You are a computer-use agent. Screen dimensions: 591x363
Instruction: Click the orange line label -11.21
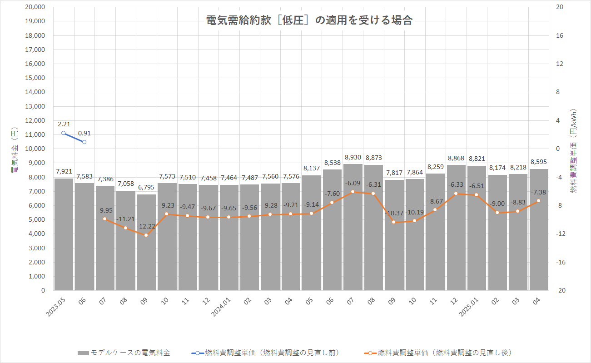[125, 219]
